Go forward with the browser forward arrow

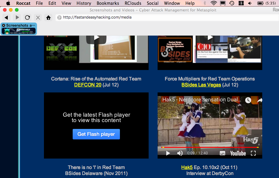point(17,17)
